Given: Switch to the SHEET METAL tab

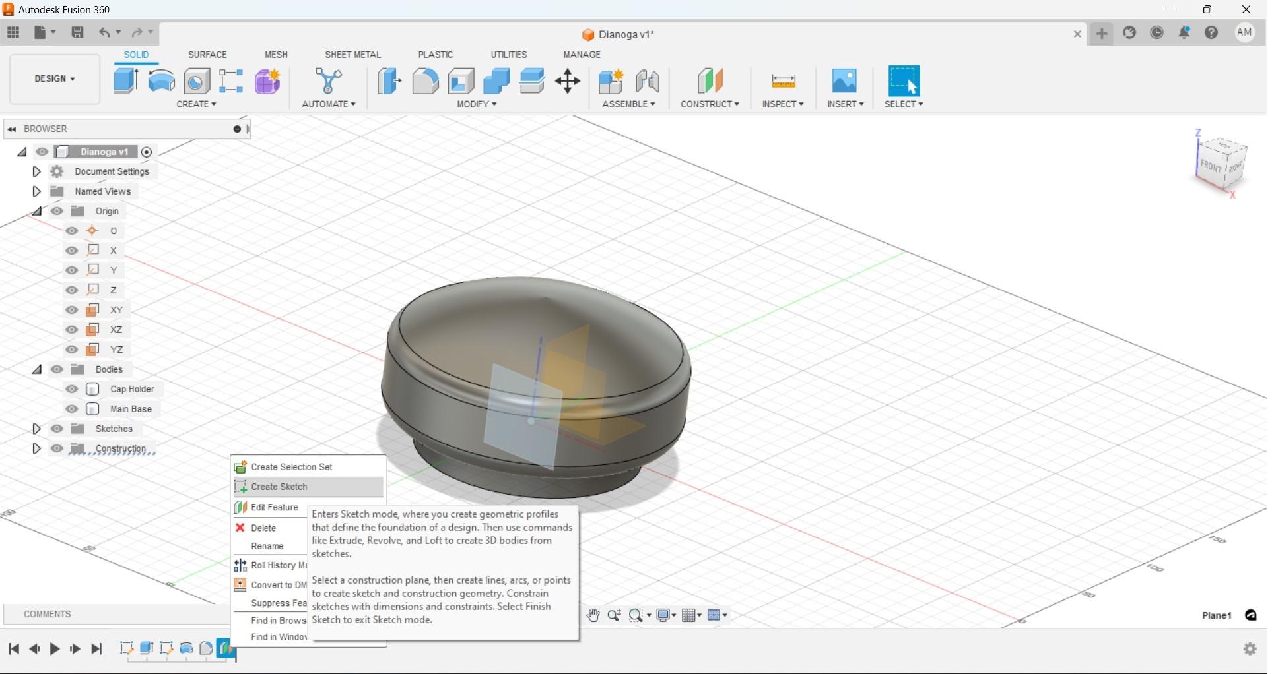Looking at the screenshot, I should click(352, 55).
